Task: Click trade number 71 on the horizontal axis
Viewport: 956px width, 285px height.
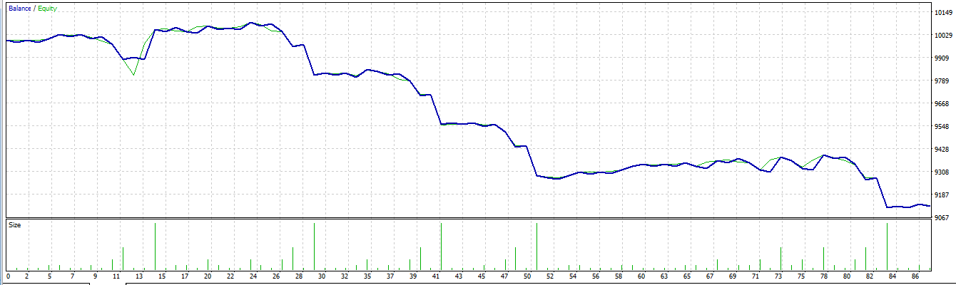Action: [756, 276]
